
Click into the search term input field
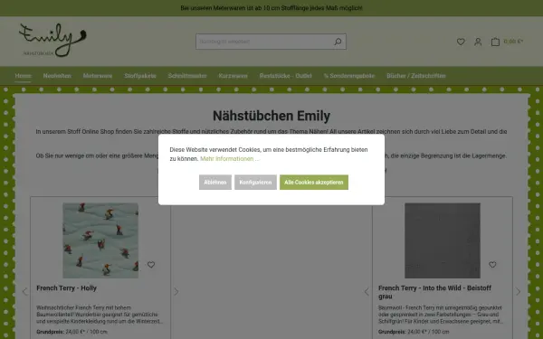tap(263, 42)
